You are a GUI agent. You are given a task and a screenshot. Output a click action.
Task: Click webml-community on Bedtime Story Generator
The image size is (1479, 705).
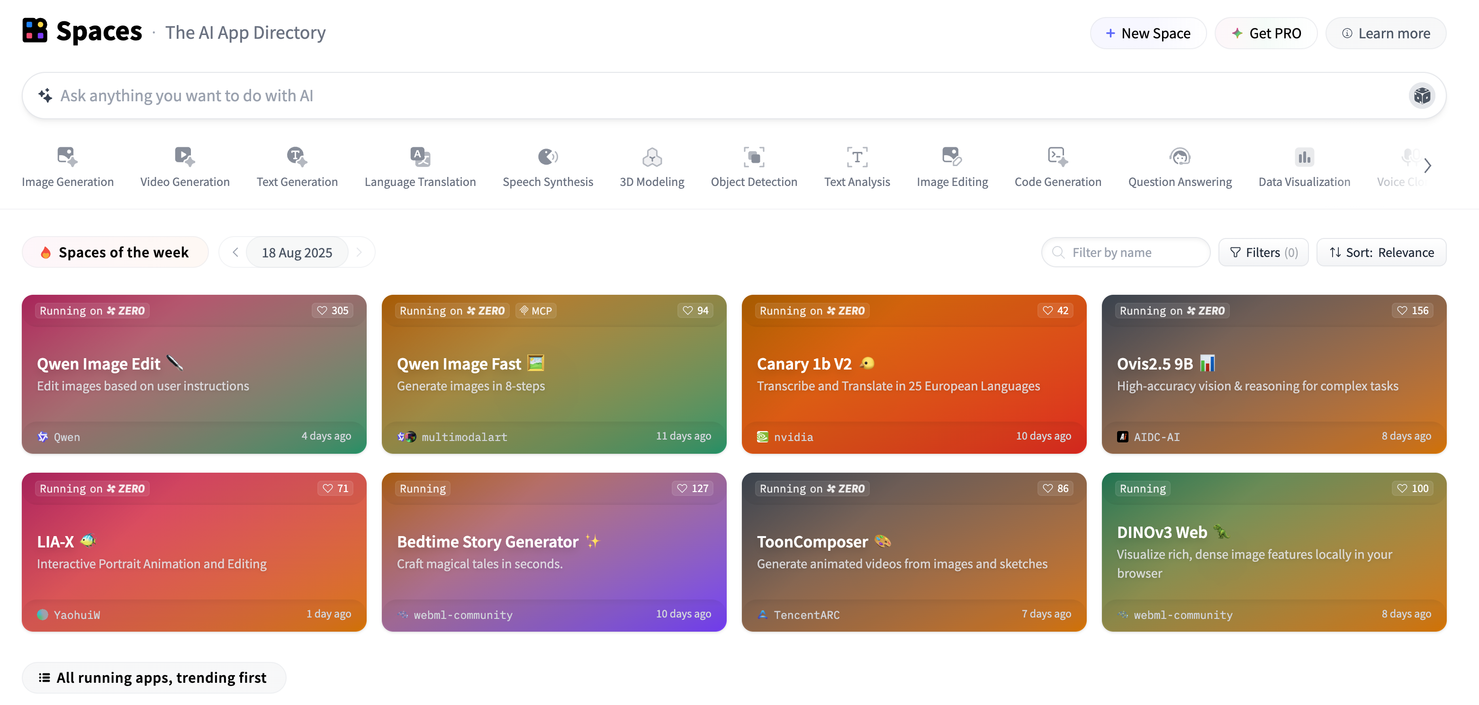[463, 614]
